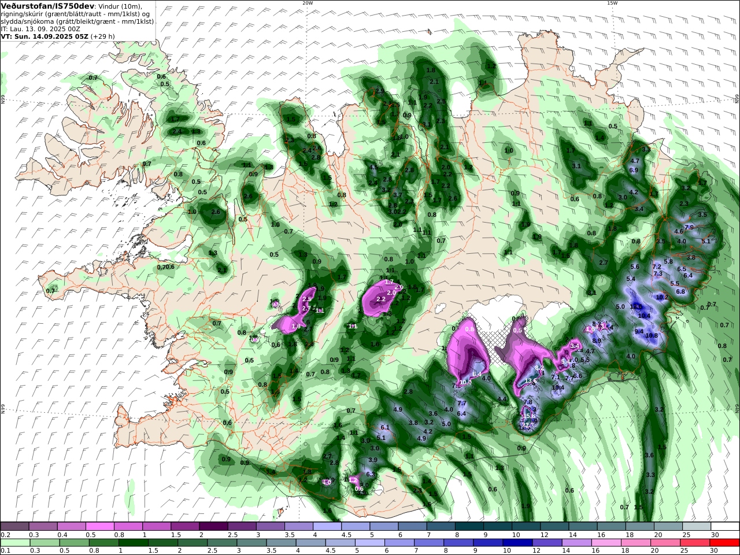
Task: Click the 9.4 precipitation value on map
Action: click(x=639, y=331)
